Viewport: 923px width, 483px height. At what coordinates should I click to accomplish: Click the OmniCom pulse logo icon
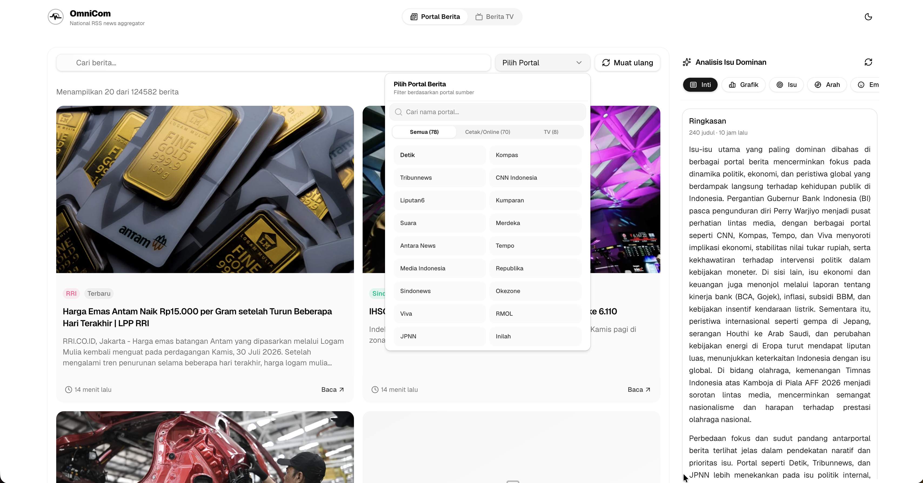56,17
